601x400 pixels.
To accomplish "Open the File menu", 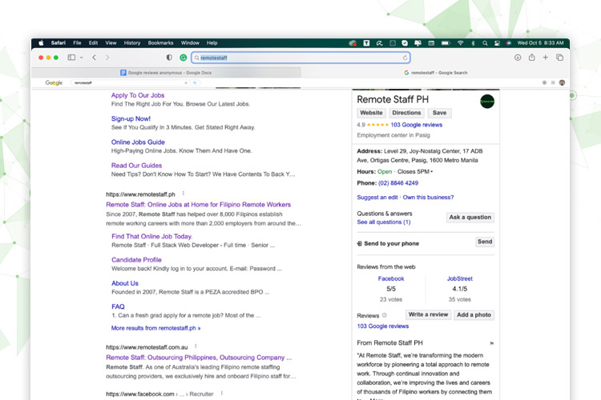I will [77, 43].
